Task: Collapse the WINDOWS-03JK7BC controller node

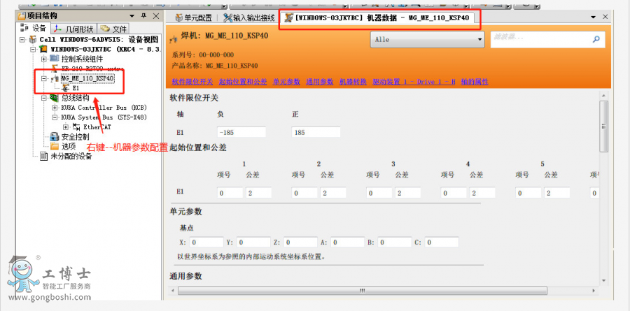Action: pyautogui.click(x=34, y=49)
